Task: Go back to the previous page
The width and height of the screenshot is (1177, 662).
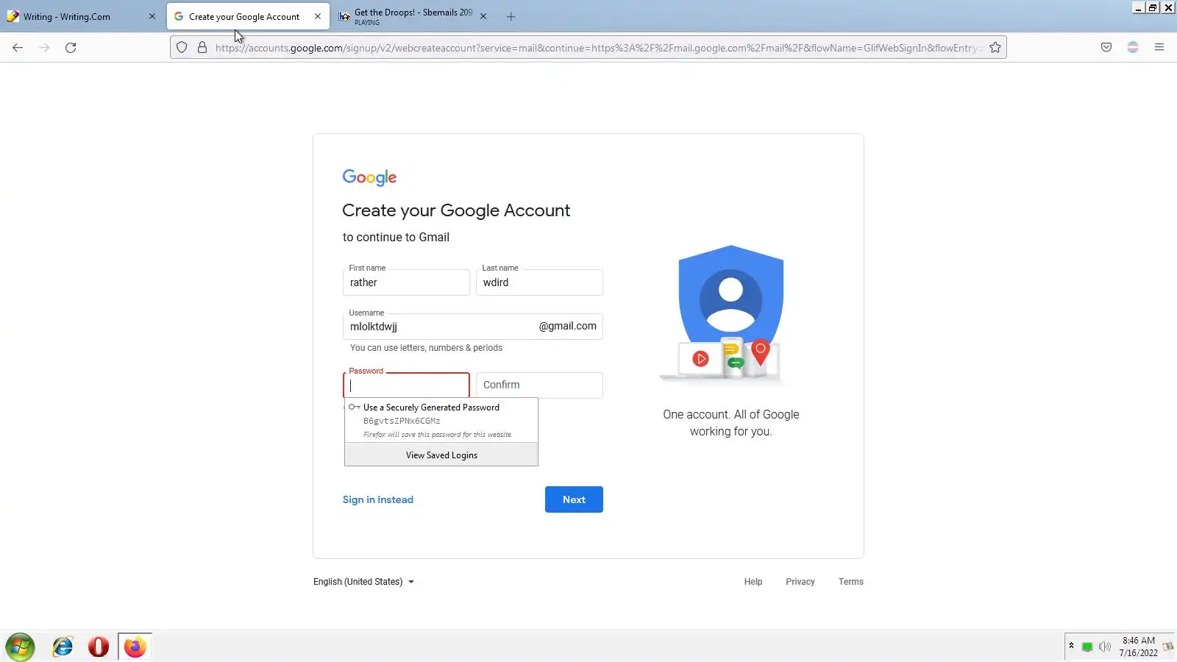Action: [x=18, y=48]
